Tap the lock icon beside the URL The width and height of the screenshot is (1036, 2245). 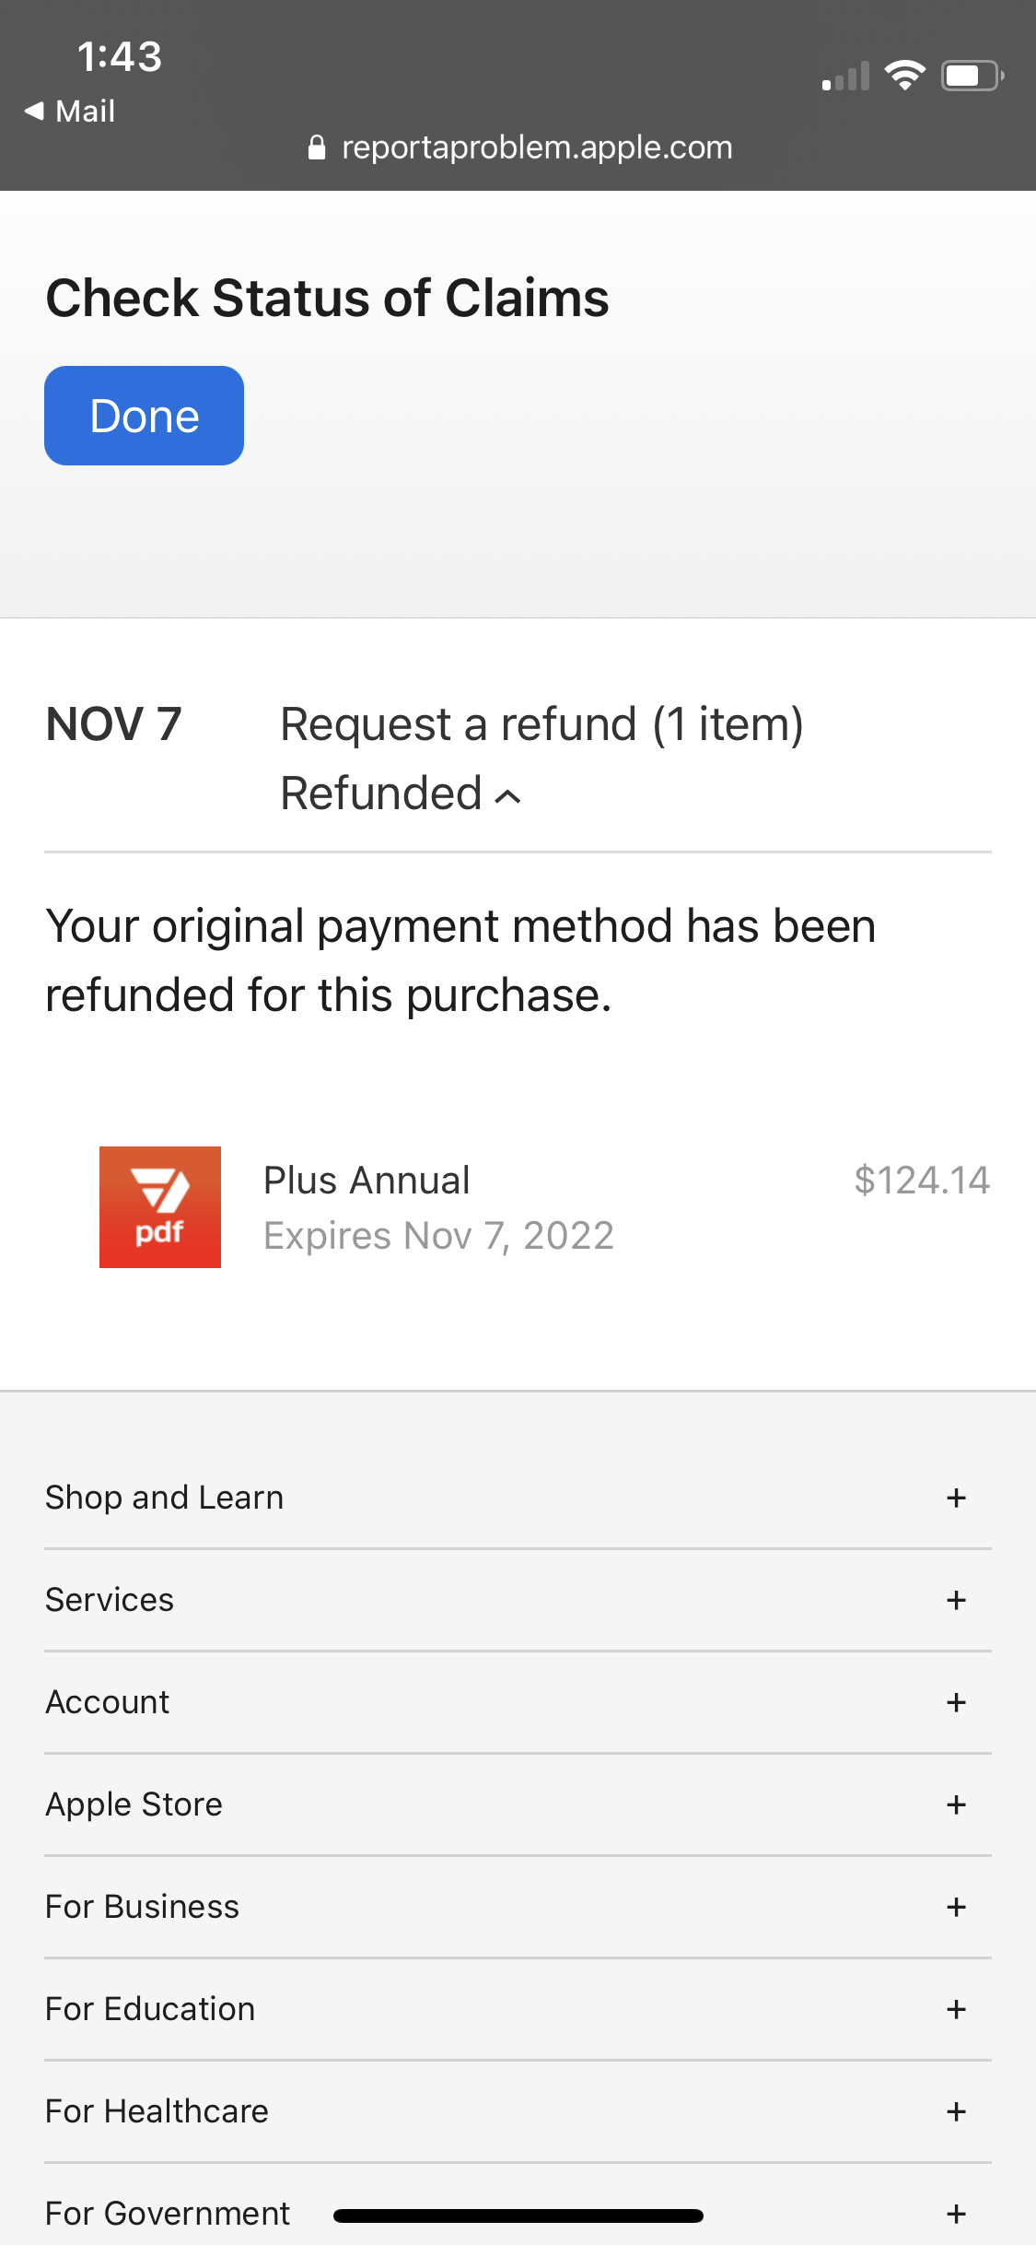317,147
